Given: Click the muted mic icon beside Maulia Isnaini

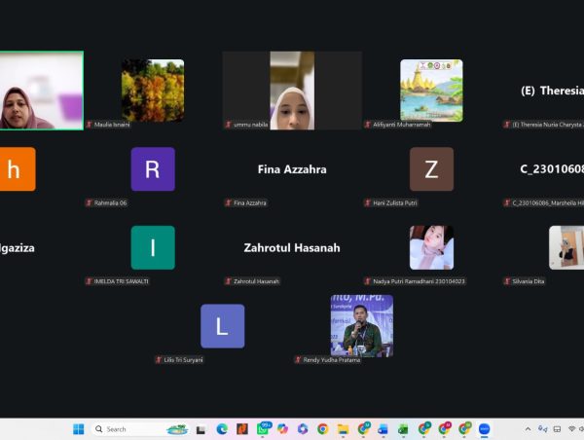Looking at the screenshot, I should click(x=89, y=125).
